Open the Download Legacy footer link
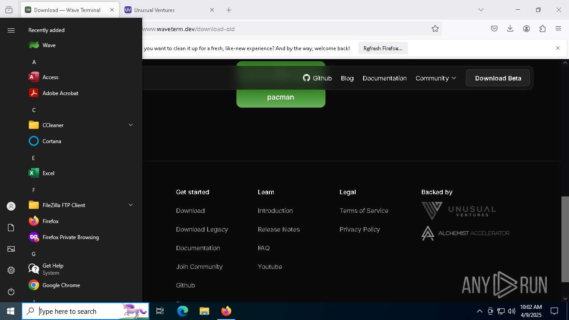Viewport: 569px width, 320px height. (202, 229)
